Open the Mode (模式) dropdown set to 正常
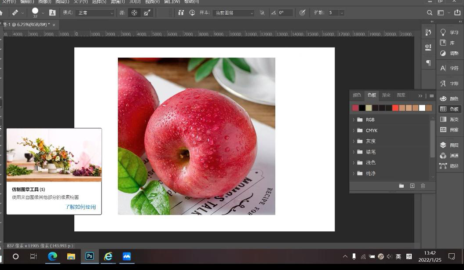 tap(95, 13)
